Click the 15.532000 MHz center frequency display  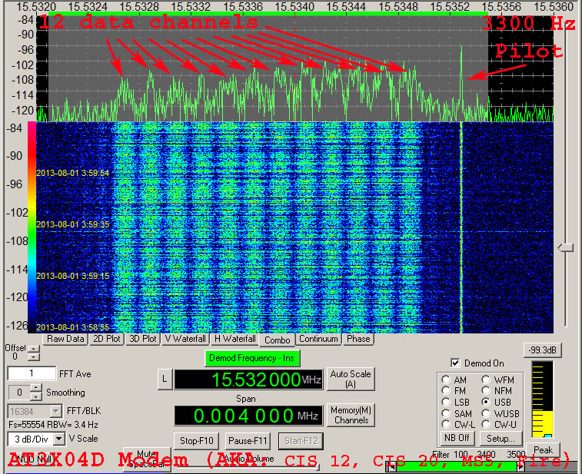pos(248,380)
